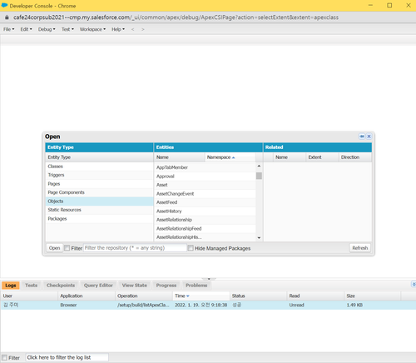
Task: Select Static Resources entity type
Action: tap(100, 210)
